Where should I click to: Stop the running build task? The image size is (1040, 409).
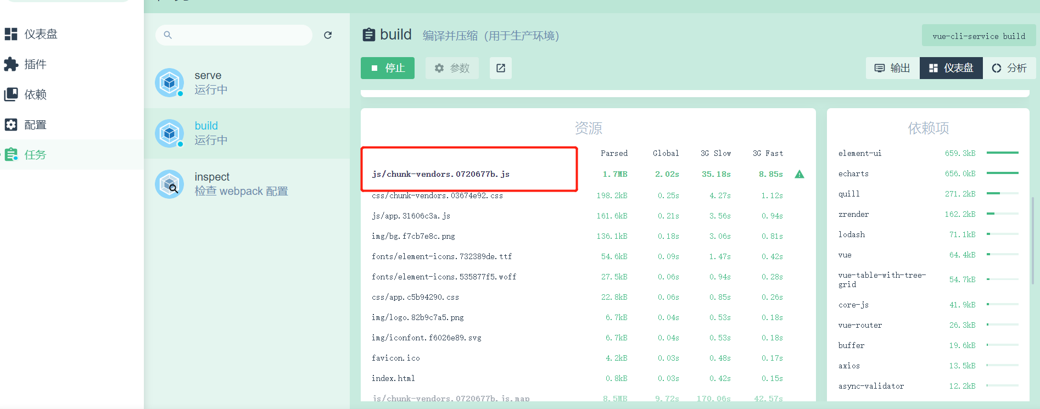[388, 68]
